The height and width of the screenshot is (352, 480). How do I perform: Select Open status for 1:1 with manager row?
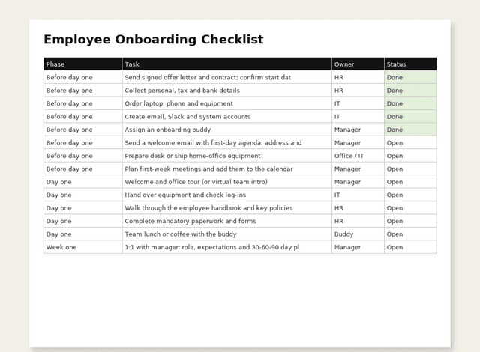click(410, 247)
